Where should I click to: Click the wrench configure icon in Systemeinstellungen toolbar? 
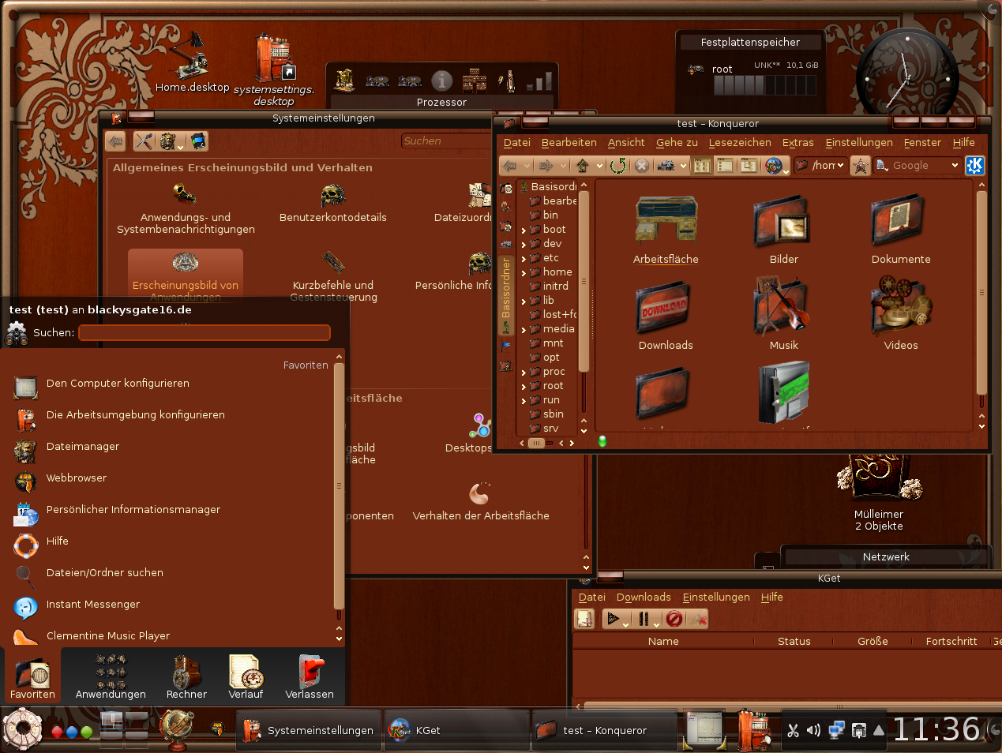(144, 141)
